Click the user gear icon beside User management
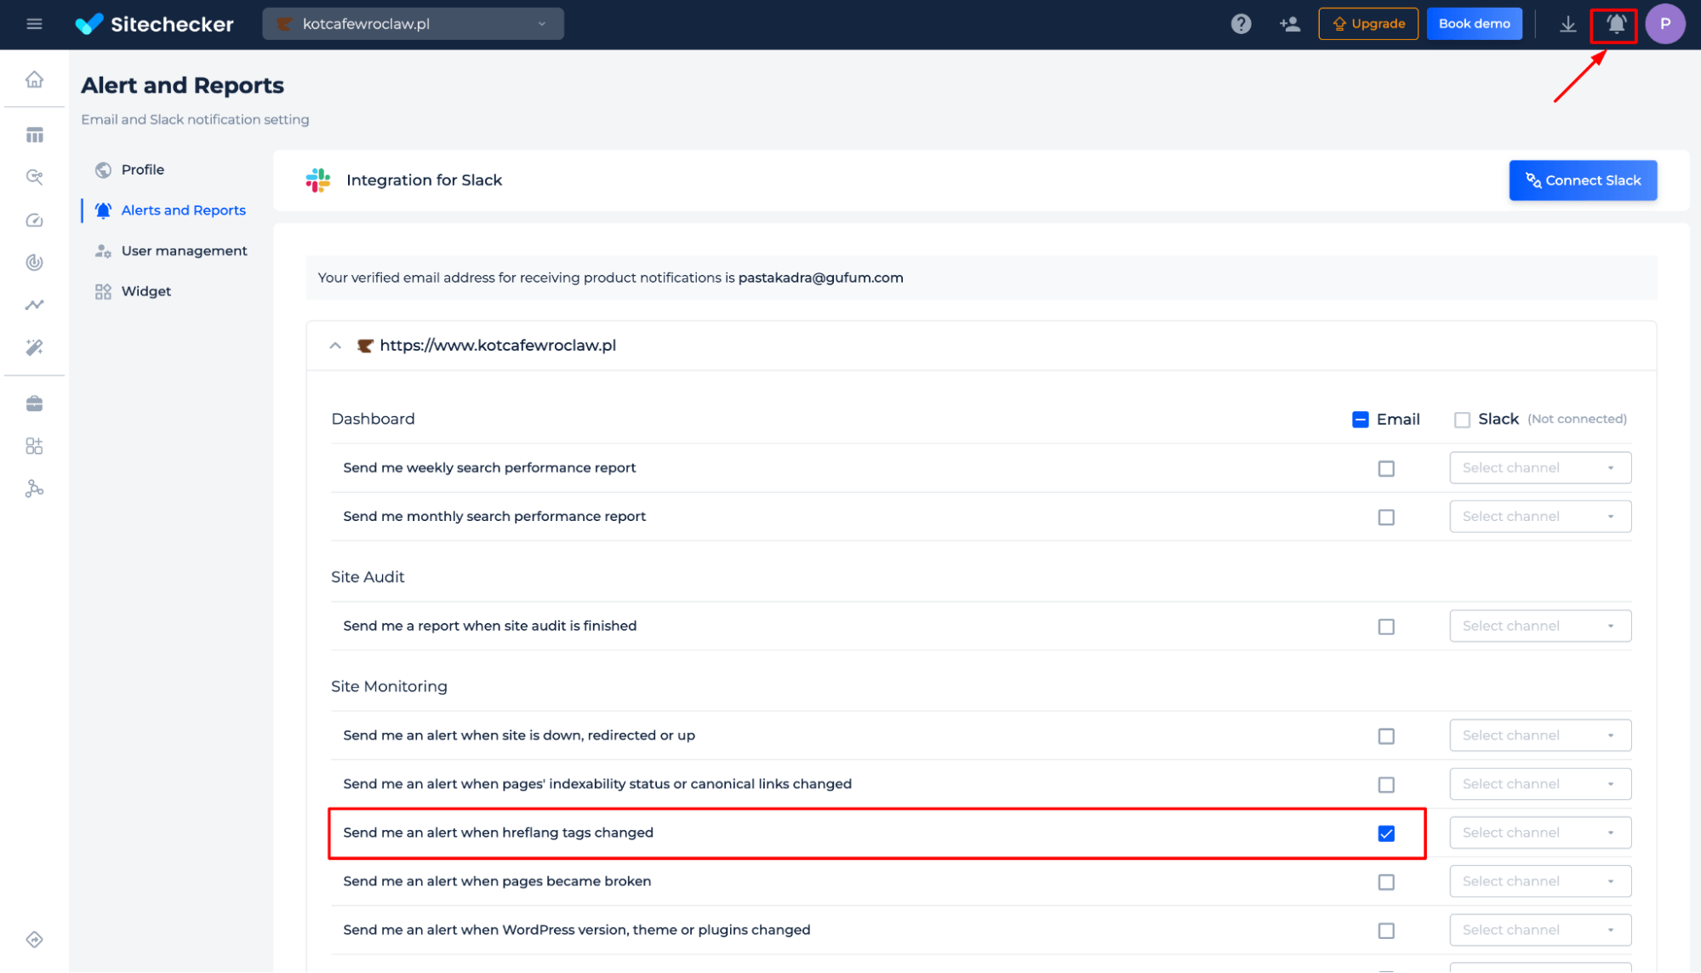Screen dimensions: 1701x973 tap(103, 251)
